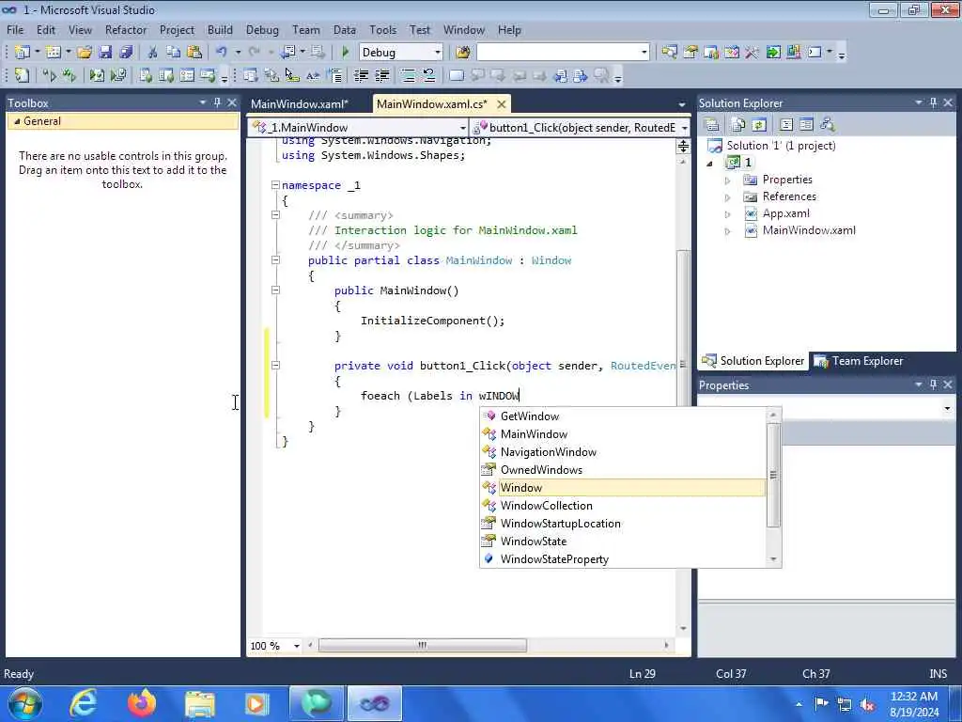Click the View Designer icon in Solution Explorer

(806, 125)
